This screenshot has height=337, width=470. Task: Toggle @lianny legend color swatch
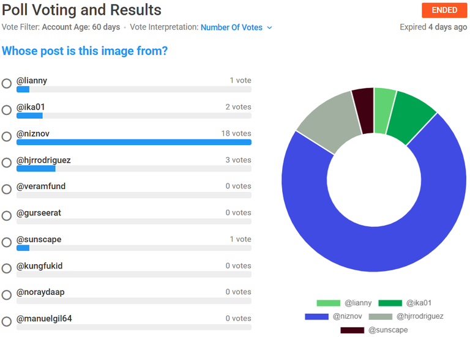point(328,303)
